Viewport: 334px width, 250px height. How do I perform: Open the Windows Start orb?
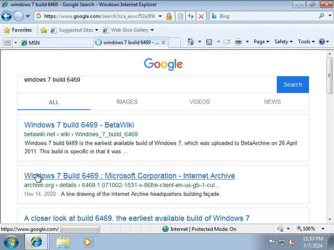point(11,242)
